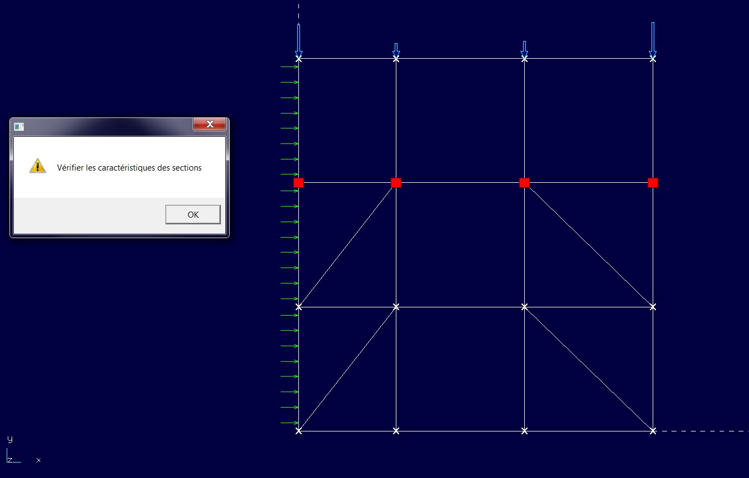The height and width of the screenshot is (478, 749).
Task: Select the bottom-left corner node of the frame
Action: pos(298,430)
